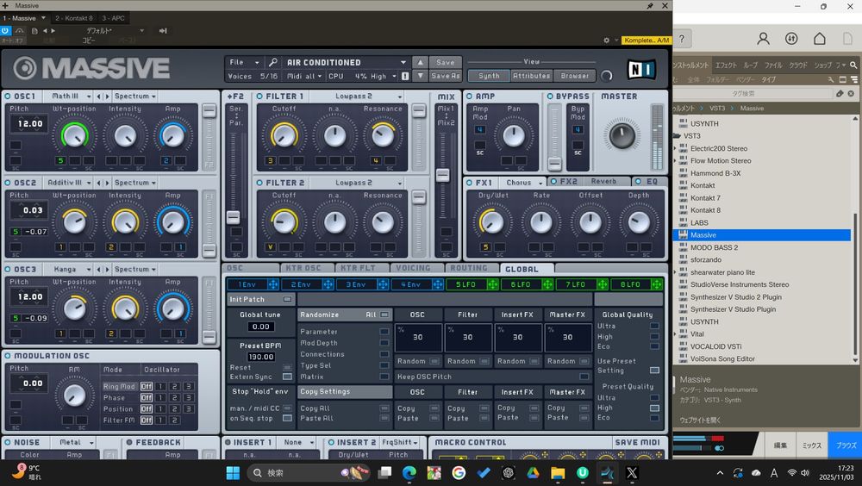Click the Save As button
The width and height of the screenshot is (862, 486).
446,76
